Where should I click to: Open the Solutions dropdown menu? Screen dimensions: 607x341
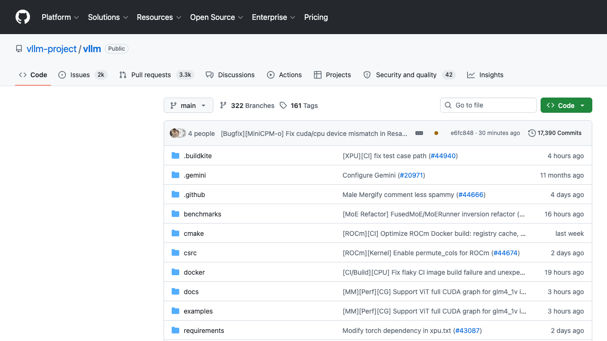(108, 17)
